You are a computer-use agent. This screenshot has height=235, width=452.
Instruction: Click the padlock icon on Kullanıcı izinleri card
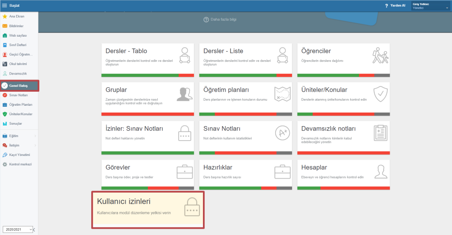[x=192, y=207]
